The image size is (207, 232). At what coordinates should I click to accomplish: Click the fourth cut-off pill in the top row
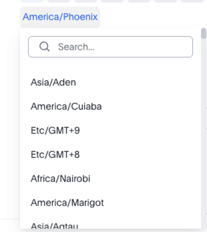coord(112,1)
